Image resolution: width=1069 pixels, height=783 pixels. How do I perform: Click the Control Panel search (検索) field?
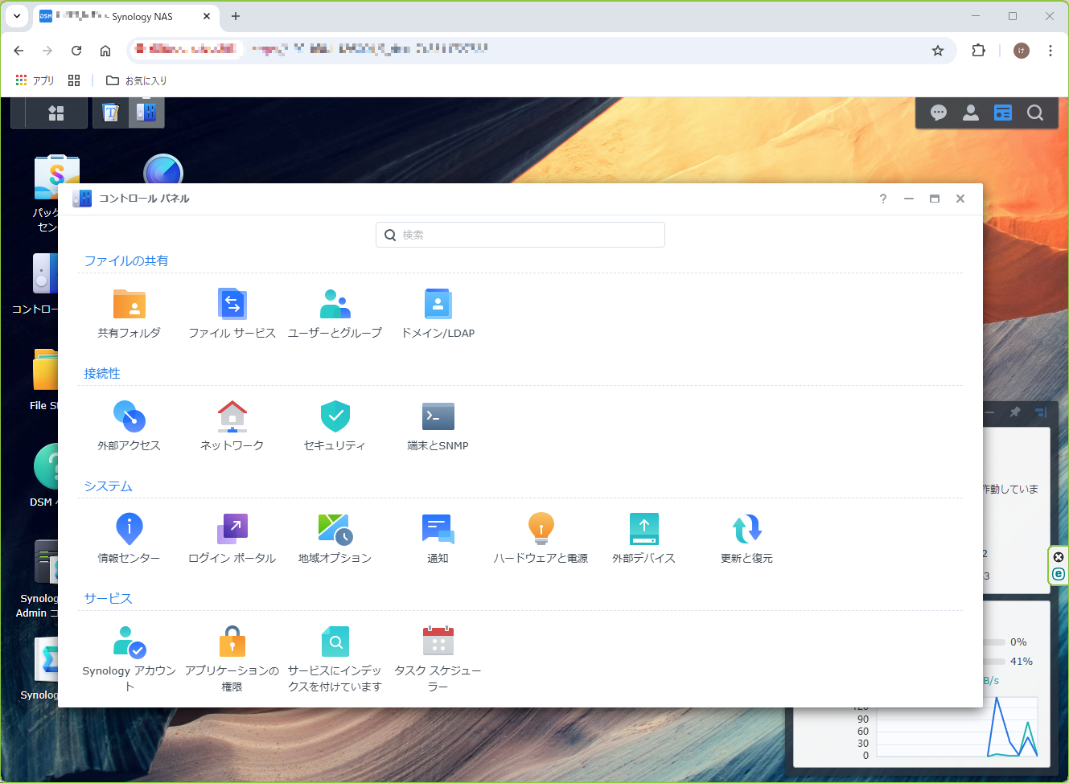tap(520, 235)
